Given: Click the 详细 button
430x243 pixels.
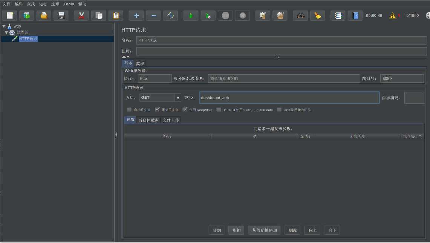Looking at the screenshot, I should pyautogui.click(x=217, y=230).
